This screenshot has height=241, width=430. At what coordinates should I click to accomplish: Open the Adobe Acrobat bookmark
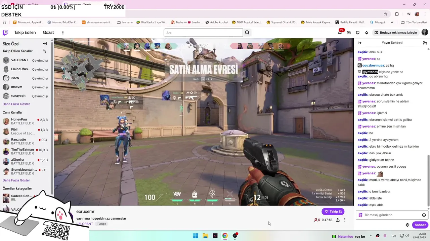click(217, 22)
